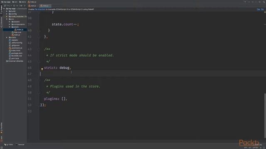The height and width of the screenshot is (149, 266).
Task: Click line number 52 in the gutter
Action: coord(30,105)
